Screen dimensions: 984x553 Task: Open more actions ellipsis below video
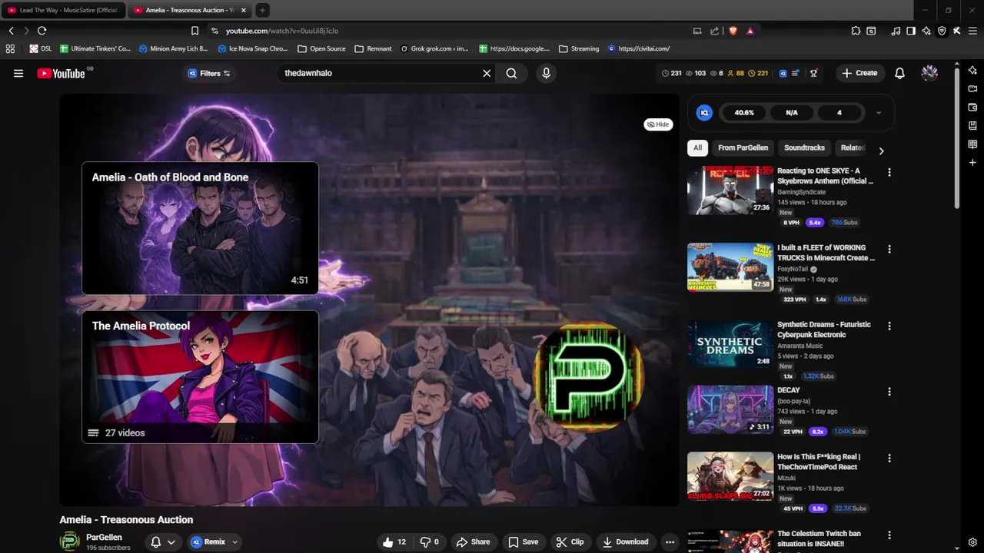pos(670,541)
